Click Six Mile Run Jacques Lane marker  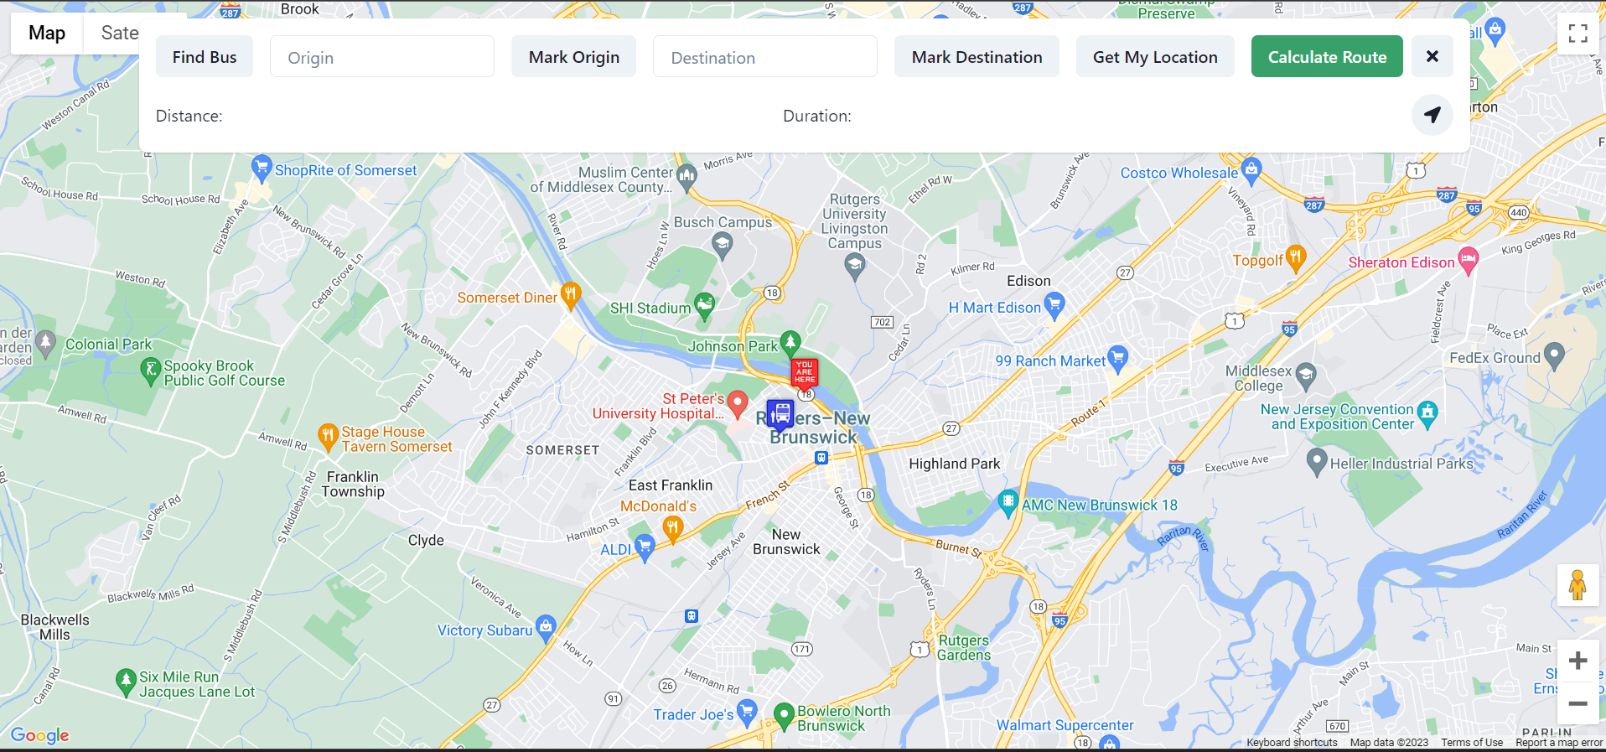click(126, 682)
